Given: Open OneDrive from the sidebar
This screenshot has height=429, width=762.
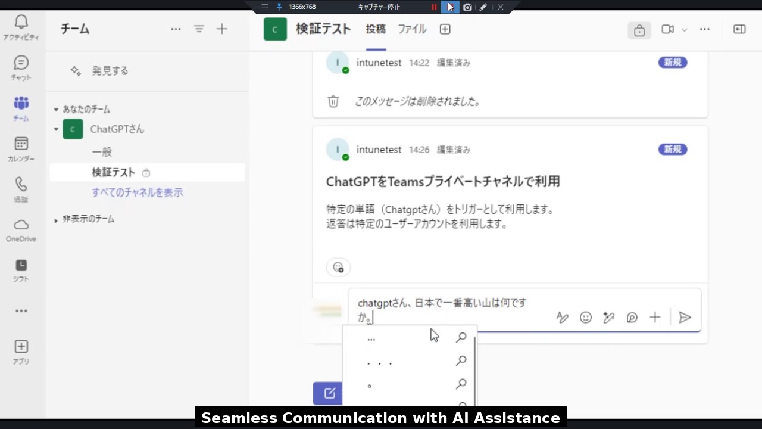Looking at the screenshot, I should (x=21, y=230).
